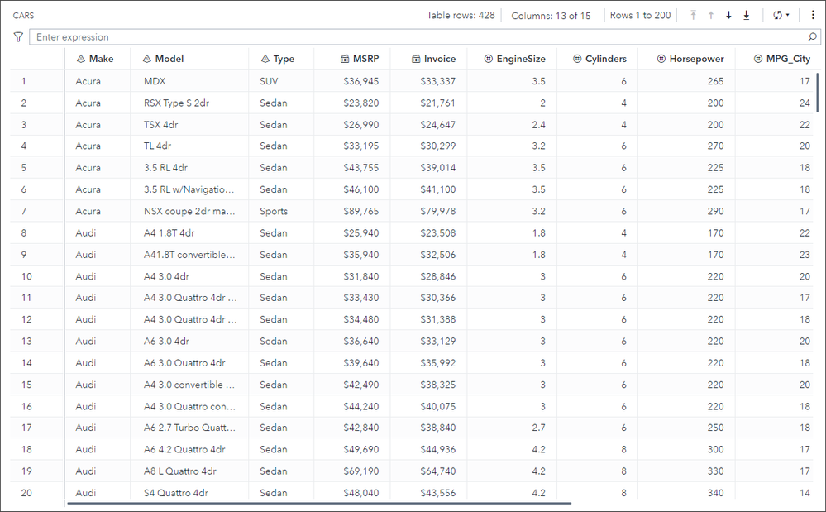This screenshot has width=826, height=512.
Task: Click the Type column character icon
Action: (x=265, y=59)
